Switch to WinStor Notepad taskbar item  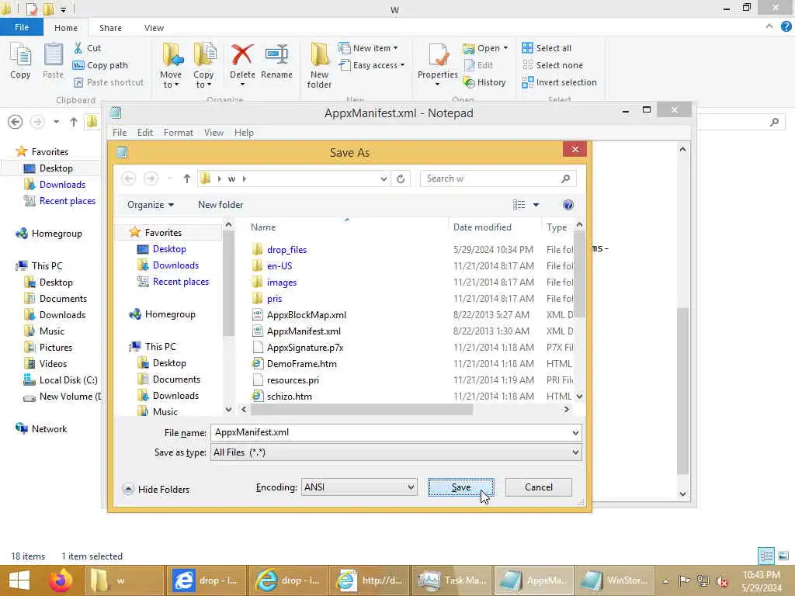tap(615, 580)
